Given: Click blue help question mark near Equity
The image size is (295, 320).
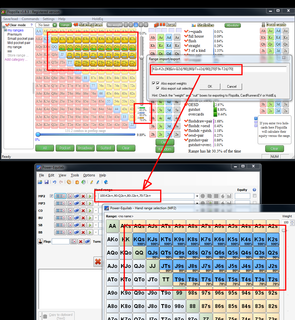Looking at the screenshot, I should point(254,190).
